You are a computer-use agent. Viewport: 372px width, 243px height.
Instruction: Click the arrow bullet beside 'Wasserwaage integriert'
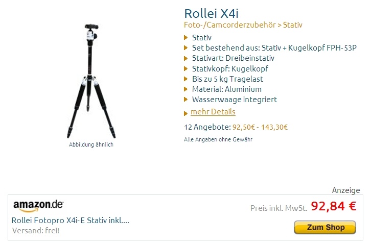click(x=186, y=100)
